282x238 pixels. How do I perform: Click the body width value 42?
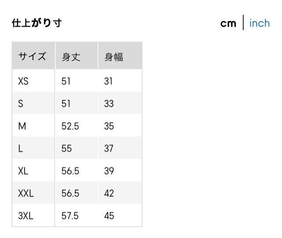[x=109, y=193]
